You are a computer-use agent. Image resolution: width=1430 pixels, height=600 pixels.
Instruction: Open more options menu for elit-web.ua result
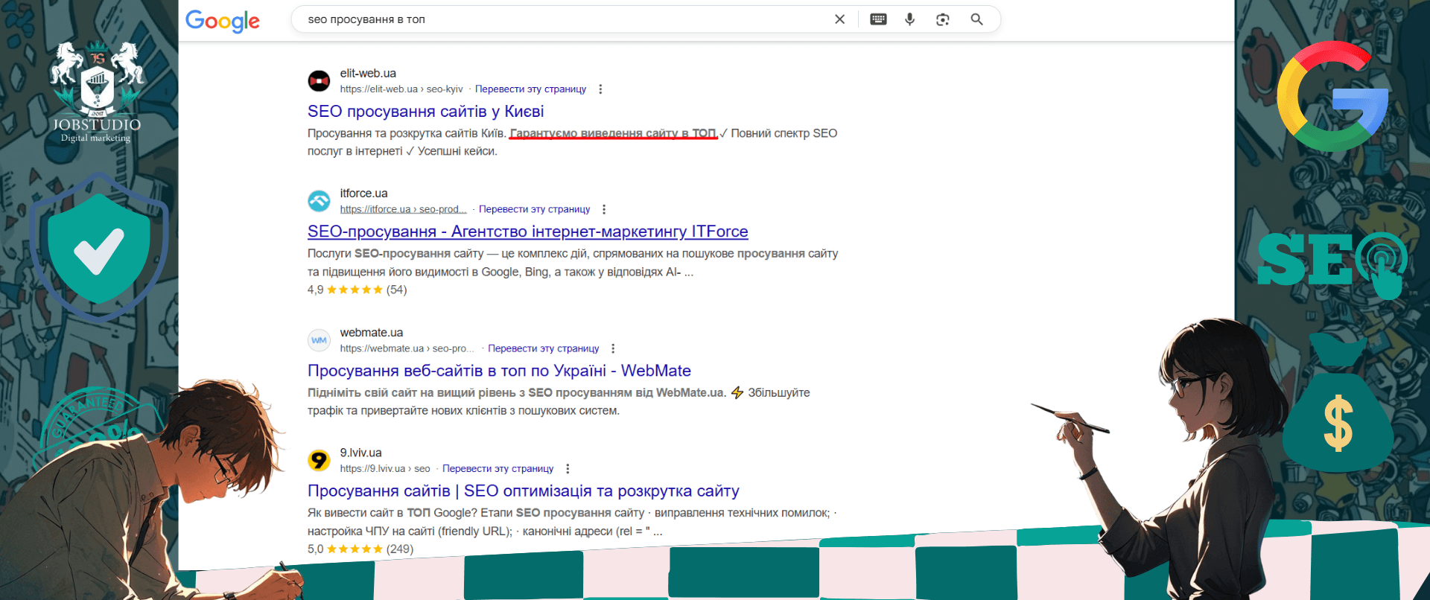click(600, 89)
